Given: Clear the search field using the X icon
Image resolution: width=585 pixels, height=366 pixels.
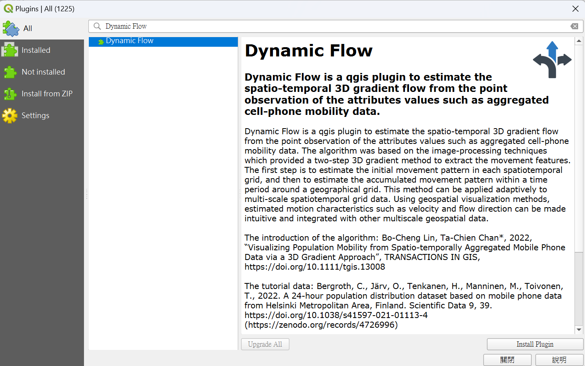Looking at the screenshot, I should point(575,26).
